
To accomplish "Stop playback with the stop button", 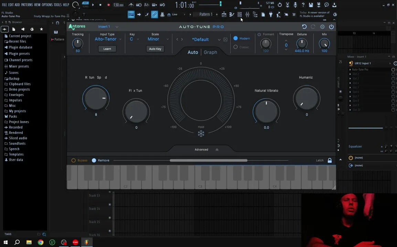I will (x=100, y=5).
